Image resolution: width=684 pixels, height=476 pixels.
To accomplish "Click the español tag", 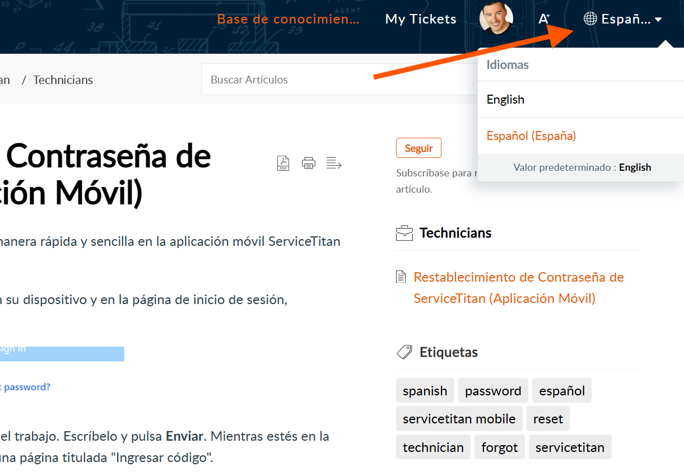I will 562,391.
